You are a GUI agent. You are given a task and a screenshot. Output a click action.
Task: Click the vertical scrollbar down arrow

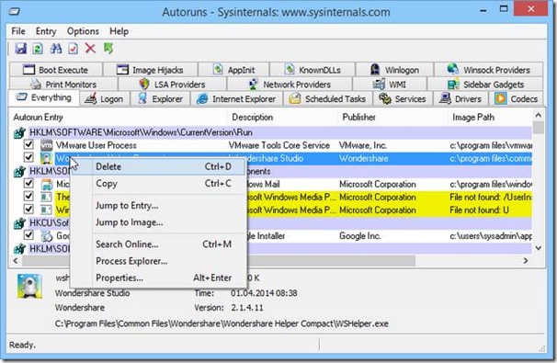(539, 248)
